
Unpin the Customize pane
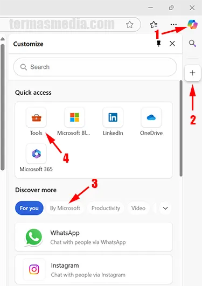pos(158,44)
